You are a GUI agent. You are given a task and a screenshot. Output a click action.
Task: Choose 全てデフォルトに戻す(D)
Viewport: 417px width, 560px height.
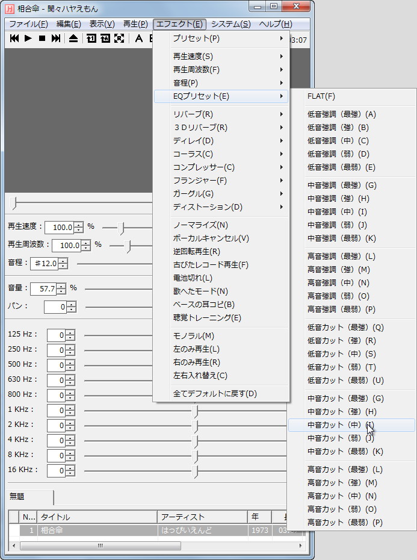tap(221, 394)
